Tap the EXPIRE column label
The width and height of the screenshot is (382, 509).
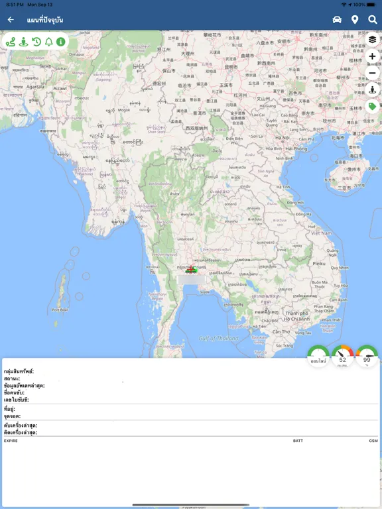[x=11, y=441]
